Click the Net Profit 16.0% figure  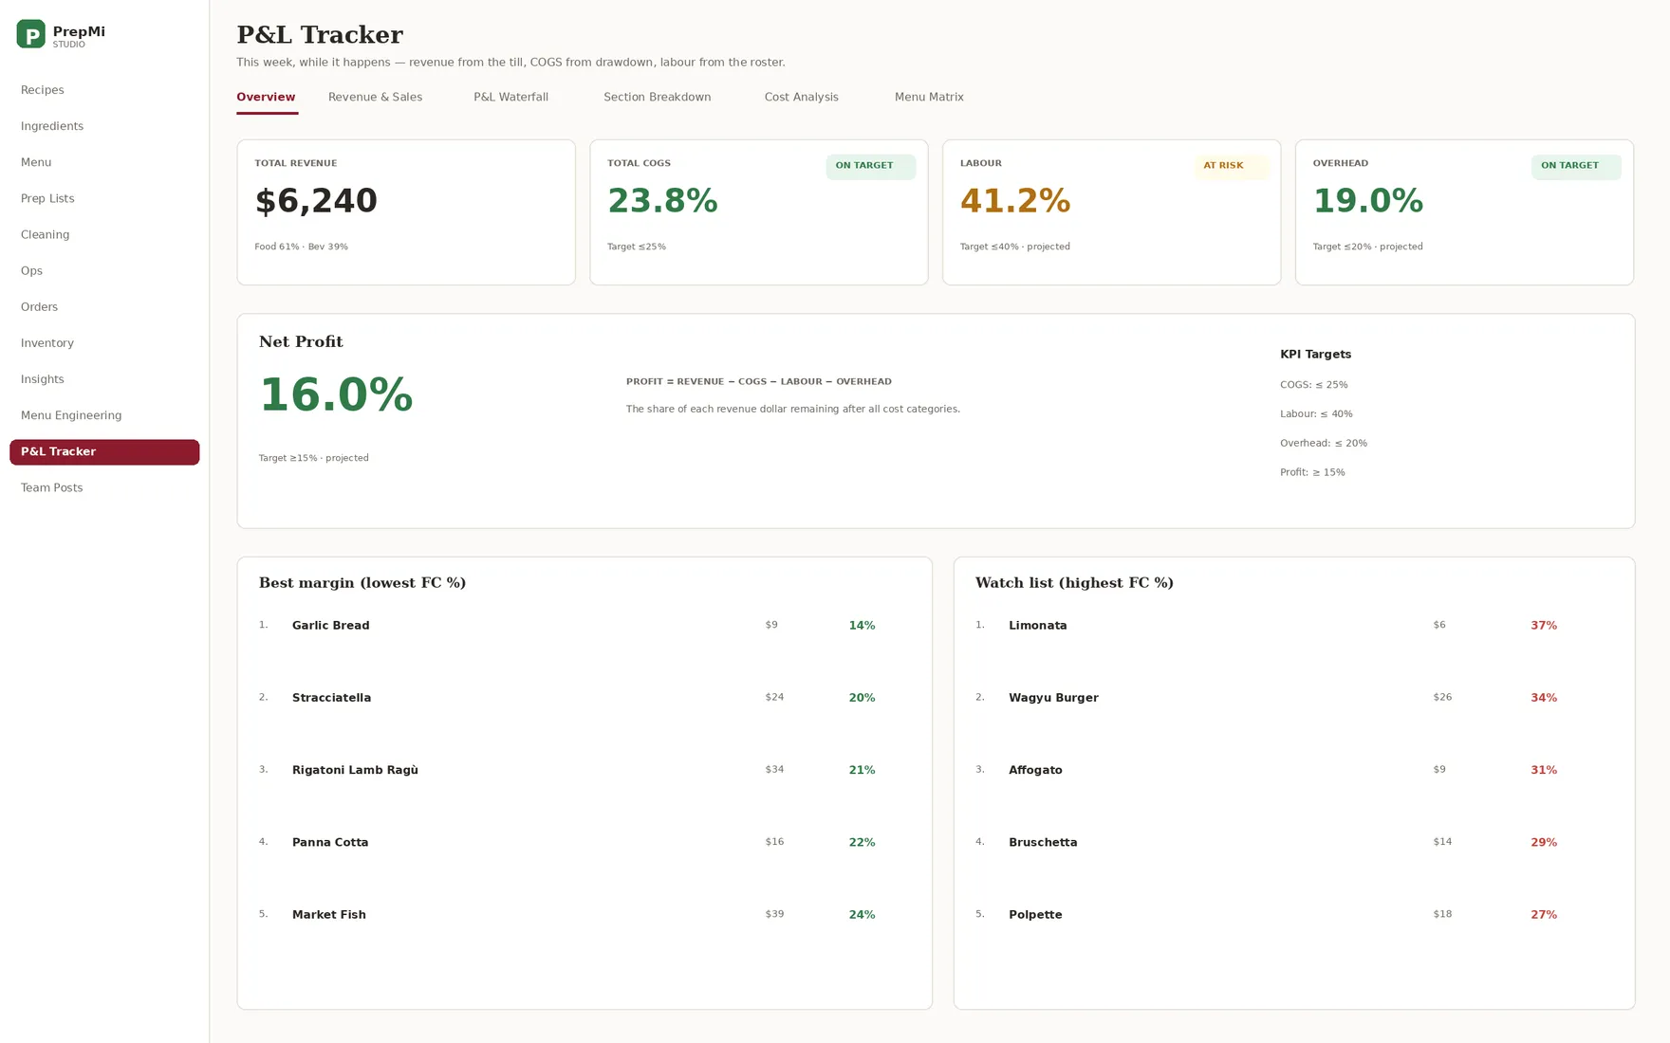click(336, 395)
